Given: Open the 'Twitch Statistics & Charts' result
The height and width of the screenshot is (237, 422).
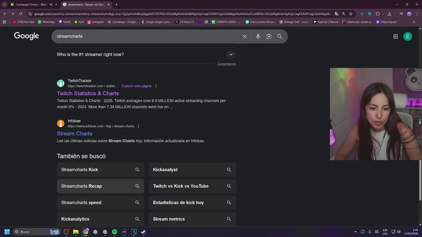Looking at the screenshot, I should [x=88, y=93].
